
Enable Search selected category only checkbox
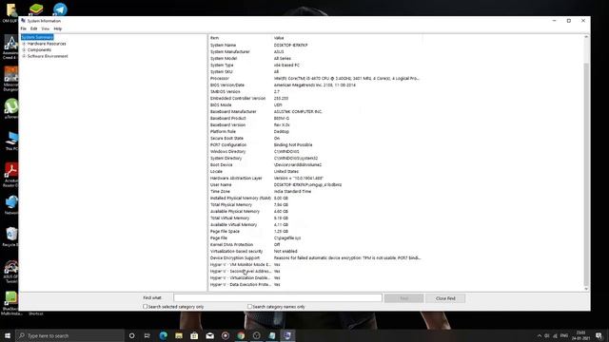146,306
